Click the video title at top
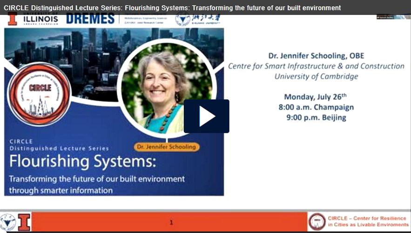 [x=173, y=8]
